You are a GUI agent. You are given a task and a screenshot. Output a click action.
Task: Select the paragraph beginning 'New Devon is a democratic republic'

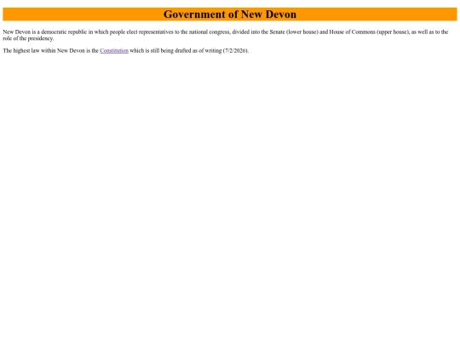click(225, 35)
